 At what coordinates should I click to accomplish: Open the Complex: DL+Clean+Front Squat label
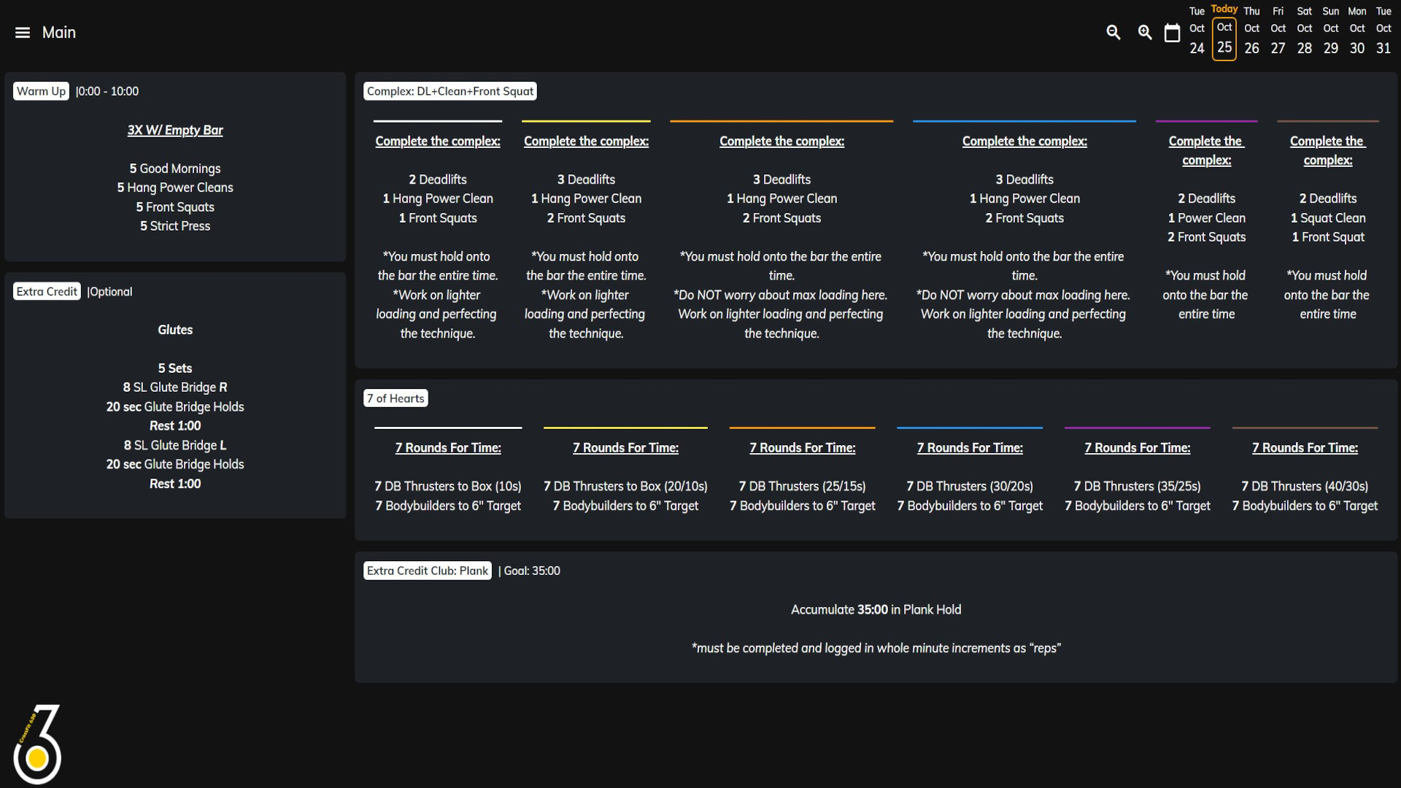tap(449, 90)
